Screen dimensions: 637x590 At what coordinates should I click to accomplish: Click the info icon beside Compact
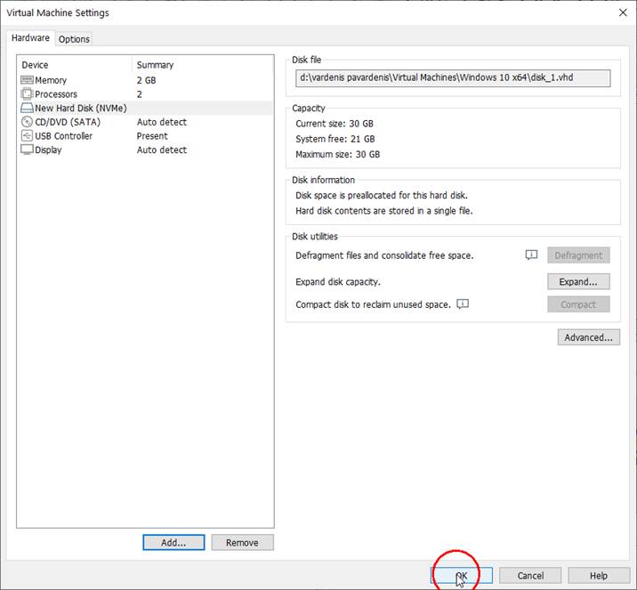coord(463,304)
